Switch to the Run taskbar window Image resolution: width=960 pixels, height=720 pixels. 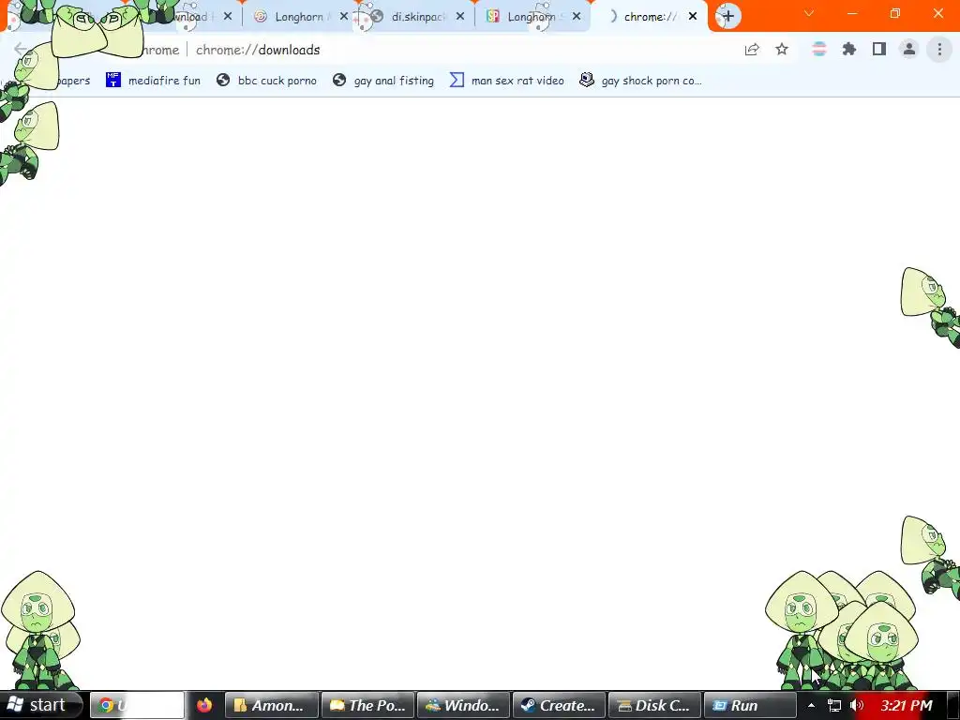coord(750,705)
